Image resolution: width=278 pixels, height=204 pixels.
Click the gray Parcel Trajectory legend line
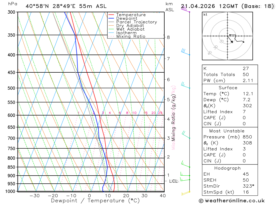point(111,22)
